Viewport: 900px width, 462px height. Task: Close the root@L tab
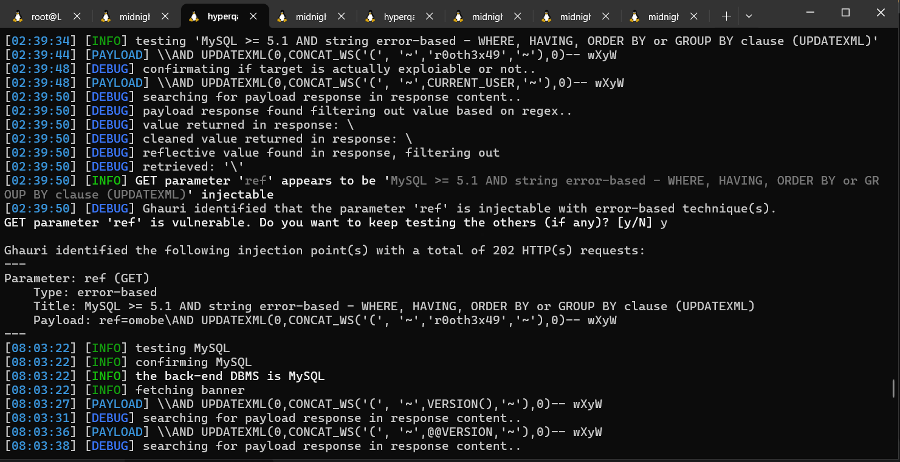click(x=78, y=17)
